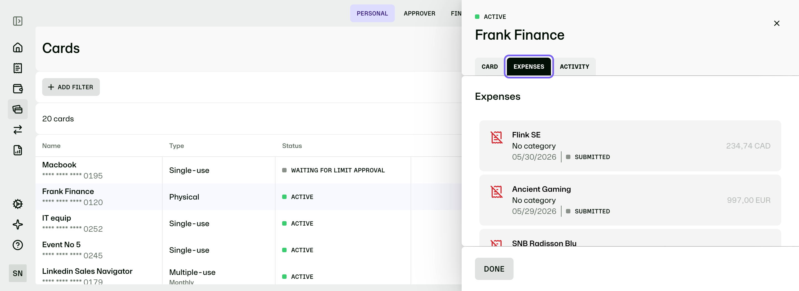
Task: Select the EXPENSES tab
Action: [x=529, y=67]
